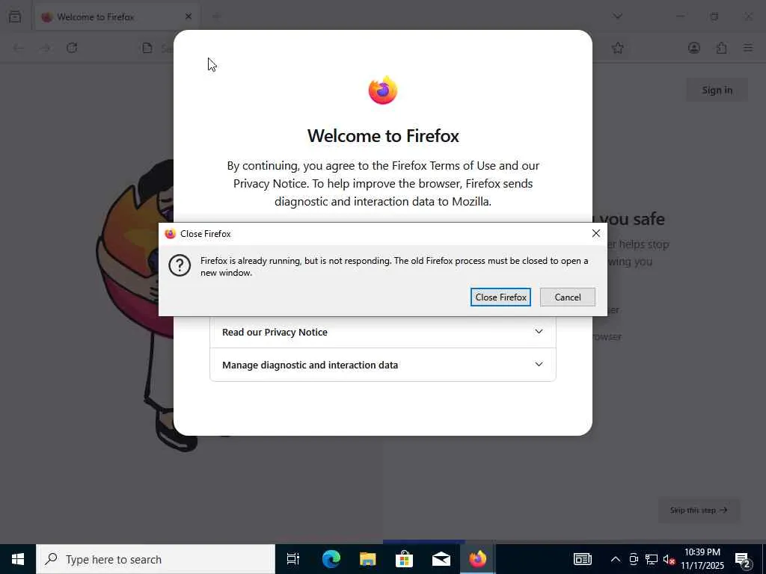Click the Firefox logo in Close Firefox titlebar
The width and height of the screenshot is (766, 574).
pyautogui.click(x=170, y=234)
